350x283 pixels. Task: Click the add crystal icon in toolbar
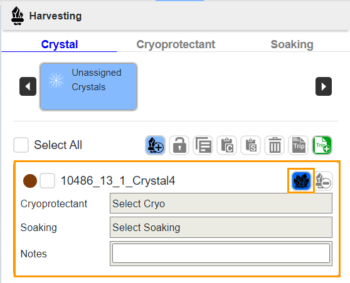coord(155,145)
